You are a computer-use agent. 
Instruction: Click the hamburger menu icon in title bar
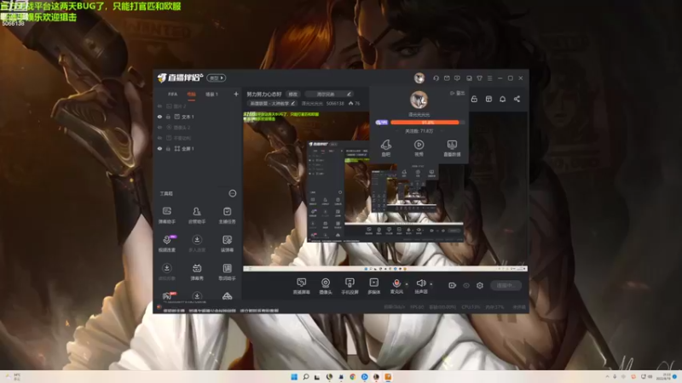[489, 78]
